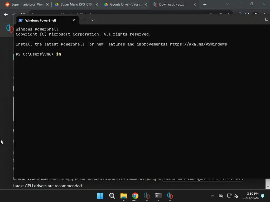Close the Windows PowerShell tab

(x=74, y=20)
